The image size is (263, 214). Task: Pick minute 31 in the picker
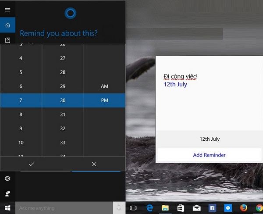point(63,114)
